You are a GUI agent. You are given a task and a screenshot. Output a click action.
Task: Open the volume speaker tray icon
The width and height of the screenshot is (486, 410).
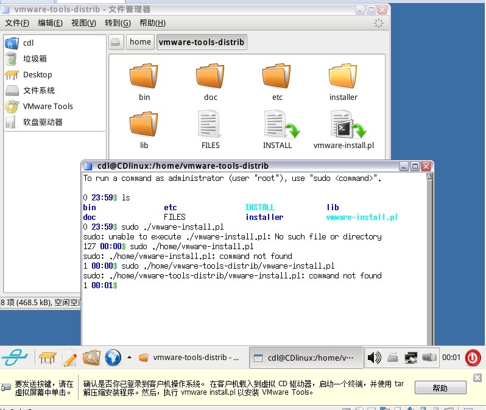pos(374,358)
